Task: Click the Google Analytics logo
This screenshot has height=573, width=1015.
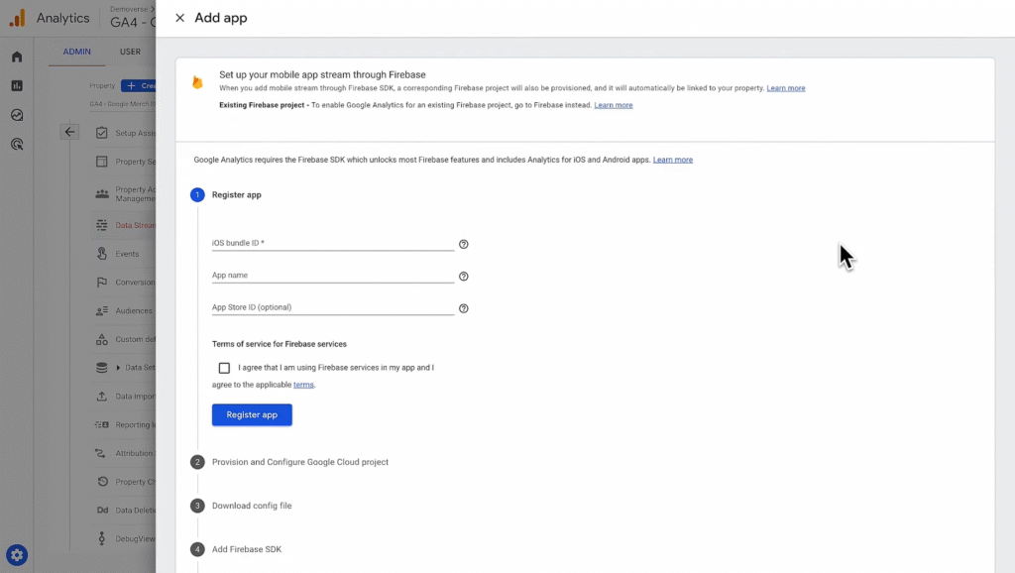Action: click(x=18, y=18)
